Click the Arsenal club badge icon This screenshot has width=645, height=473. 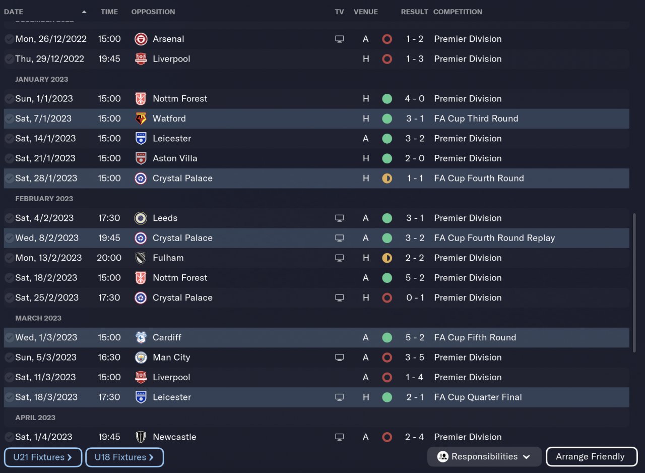click(141, 39)
